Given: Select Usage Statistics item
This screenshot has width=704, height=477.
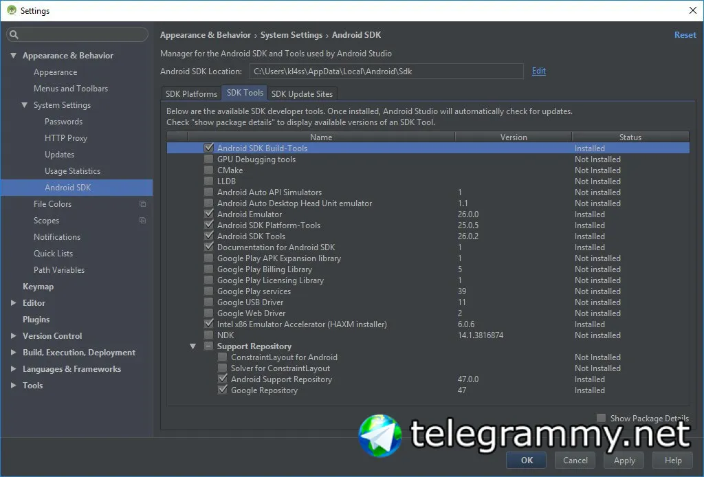Looking at the screenshot, I should click(72, 171).
